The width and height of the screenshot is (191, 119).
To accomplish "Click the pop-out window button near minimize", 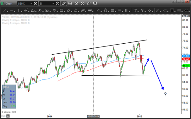I will coord(174,2).
